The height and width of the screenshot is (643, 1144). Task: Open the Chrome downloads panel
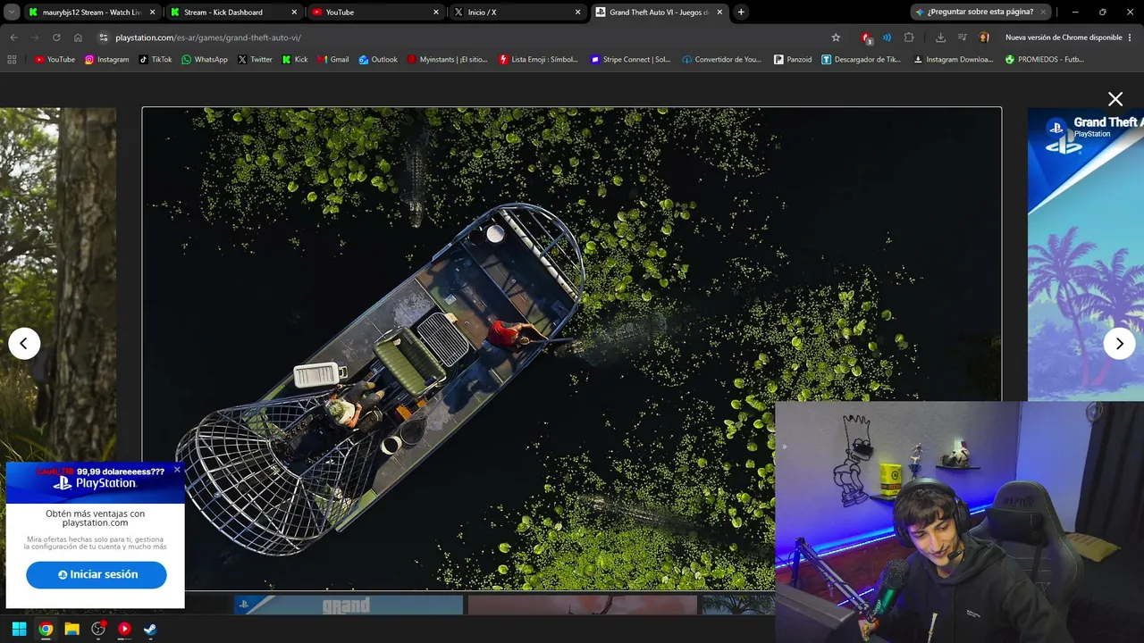pos(940,38)
